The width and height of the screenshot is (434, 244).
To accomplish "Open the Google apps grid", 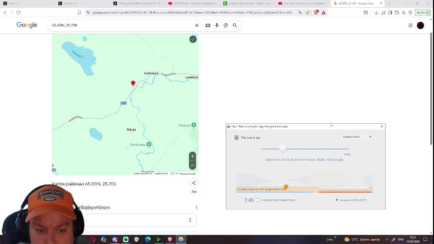I will pos(410,25).
